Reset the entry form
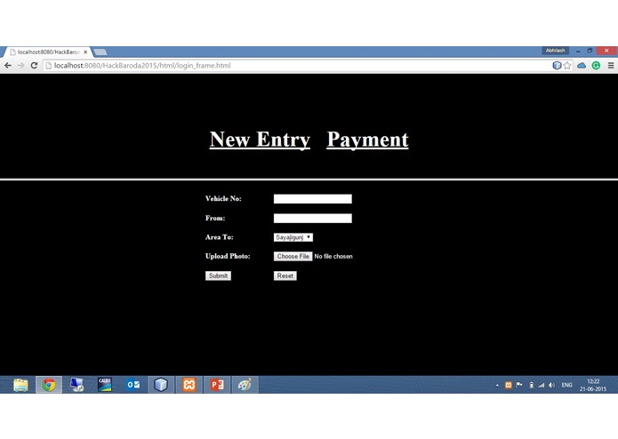Viewport: 618px width, 439px height. pos(285,275)
